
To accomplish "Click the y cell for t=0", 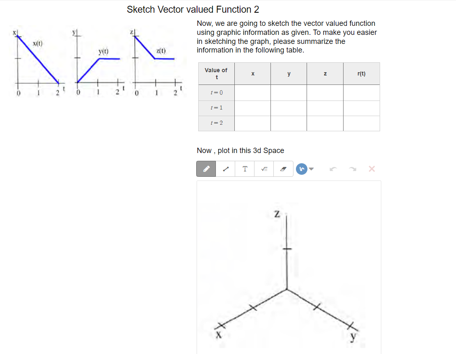I will (289, 93).
